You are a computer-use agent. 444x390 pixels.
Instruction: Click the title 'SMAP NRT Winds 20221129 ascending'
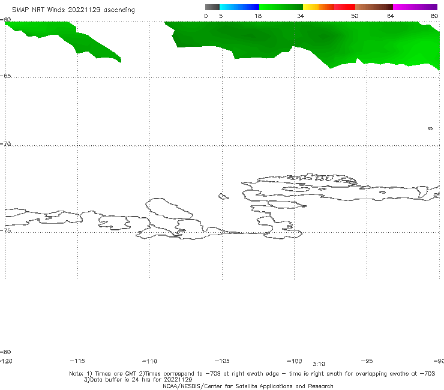(73, 10)
